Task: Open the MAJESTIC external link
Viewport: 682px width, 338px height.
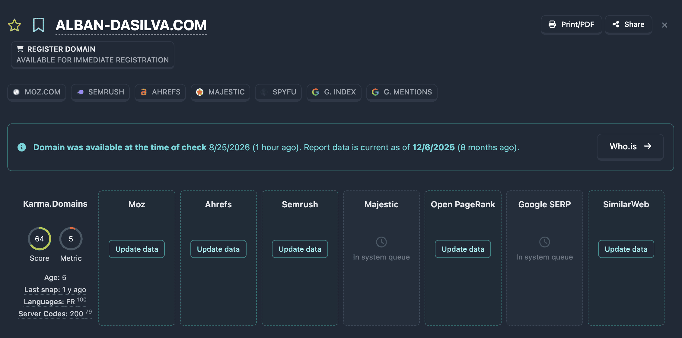Action: (x=221, y=92)
